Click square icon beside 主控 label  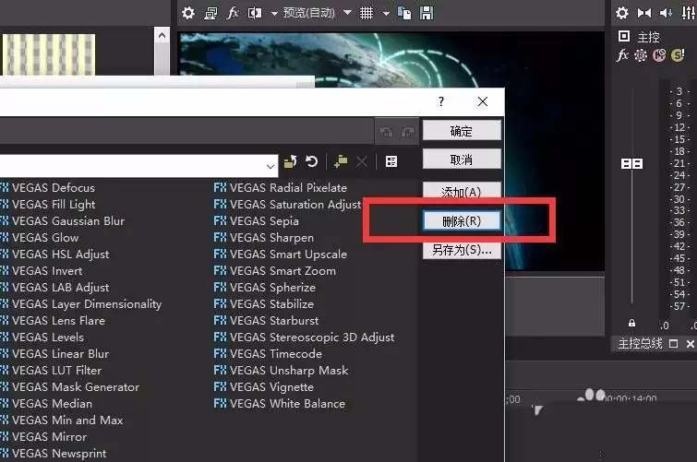(x=624, y=36)
